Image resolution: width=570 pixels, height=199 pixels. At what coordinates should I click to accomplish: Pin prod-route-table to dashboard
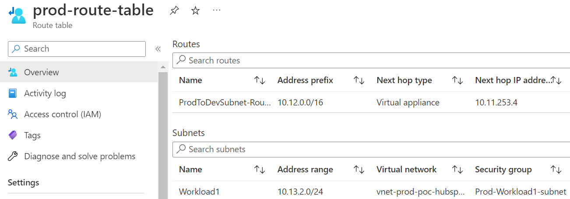pos(174,11)
